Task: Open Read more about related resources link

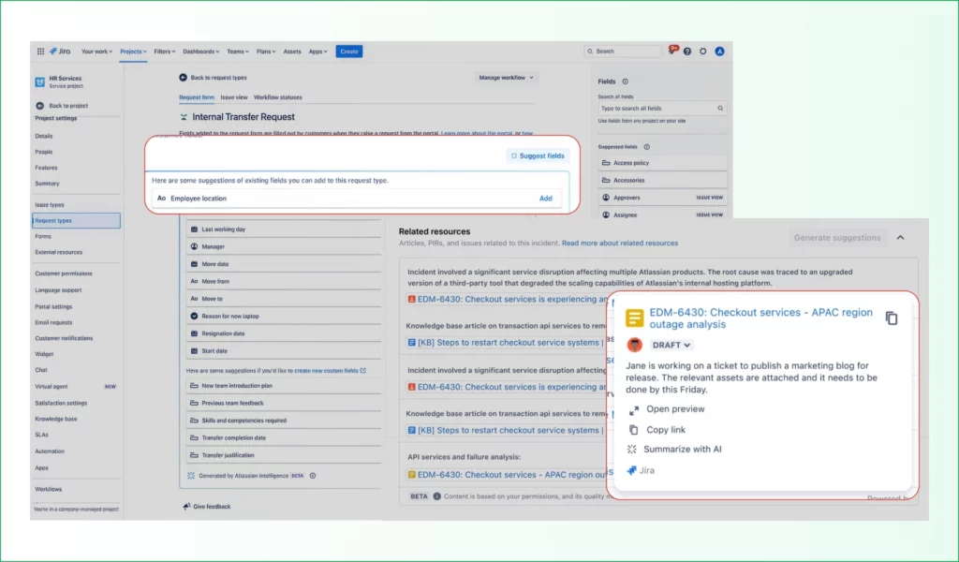Action: pyautogui.click(x=620, y=244)
